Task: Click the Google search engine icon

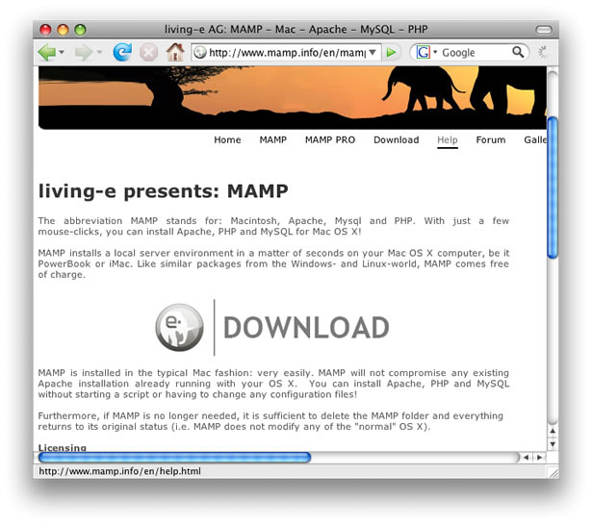Action: 423,52
